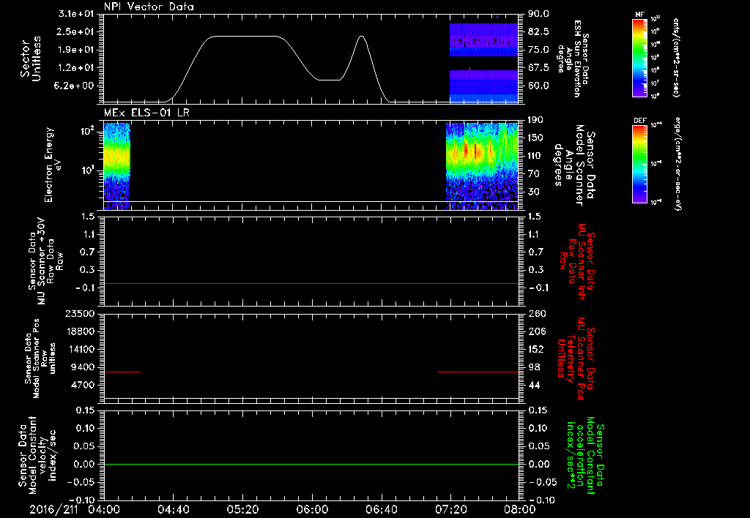The height and width of the screenshot is (518, 750).
Task: Click the '05:20' time tick label
Action: [x=243, y=509]
